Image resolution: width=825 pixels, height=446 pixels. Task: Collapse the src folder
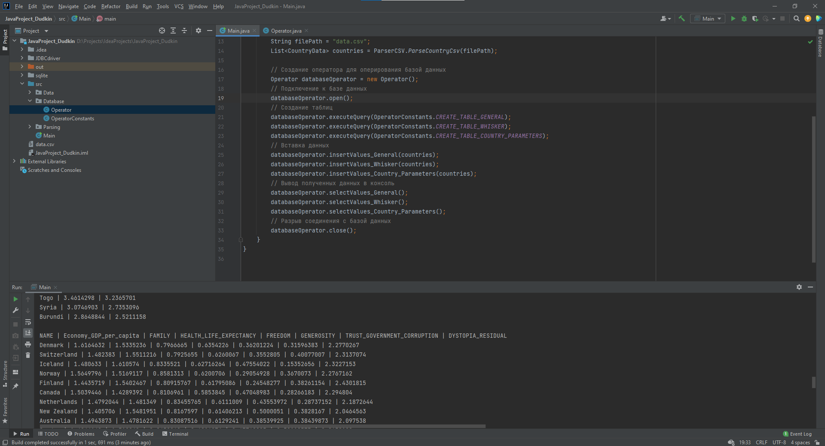point(22,84)
